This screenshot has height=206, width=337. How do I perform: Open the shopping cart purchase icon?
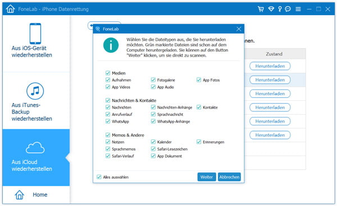tap(261, 9)
